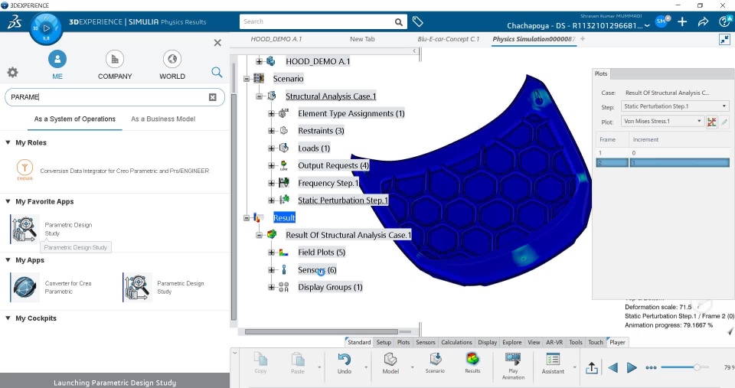
Task: Open the Step dropdown Static Perturbation Step.1
Action: coord(675,106)
